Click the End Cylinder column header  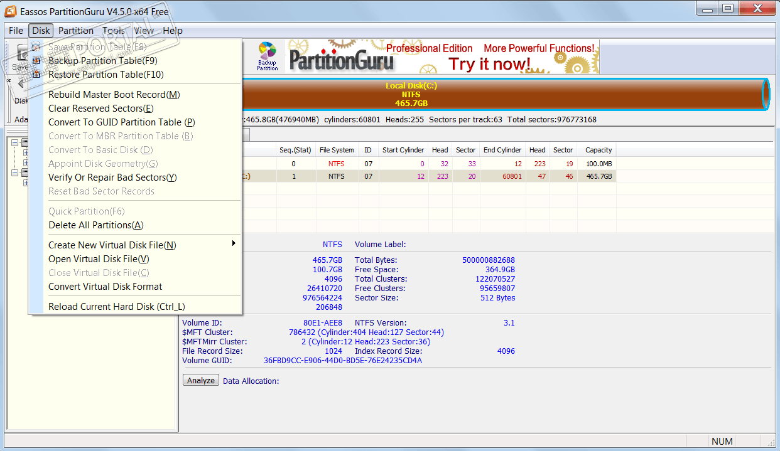pyautogui.click(x=502, y=150)
